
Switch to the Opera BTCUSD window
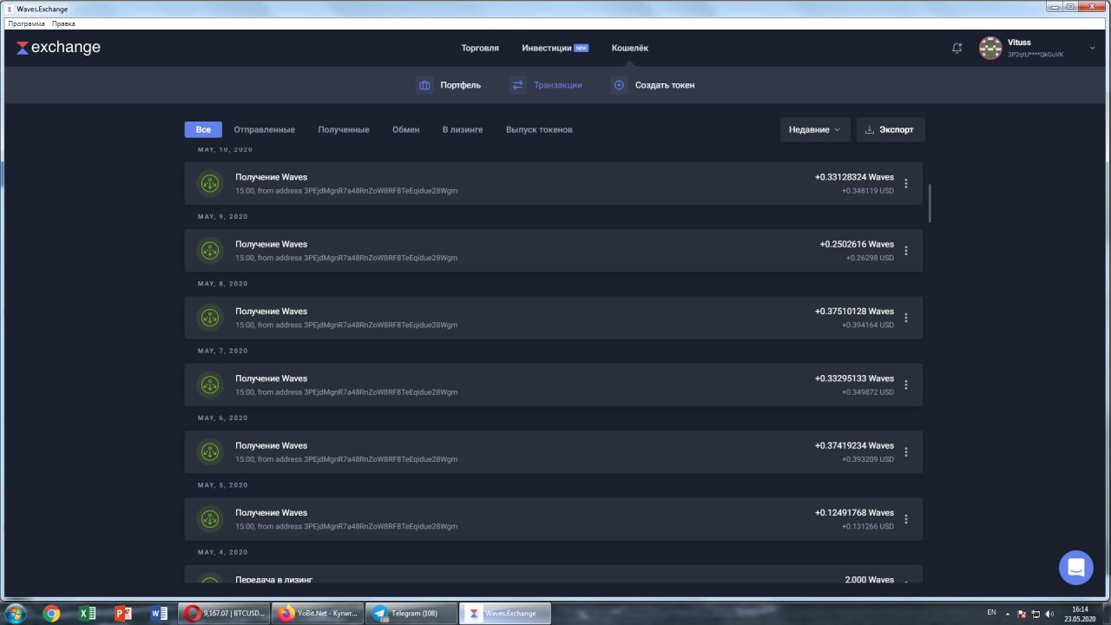pyautogui.click(x=222, y=613)
